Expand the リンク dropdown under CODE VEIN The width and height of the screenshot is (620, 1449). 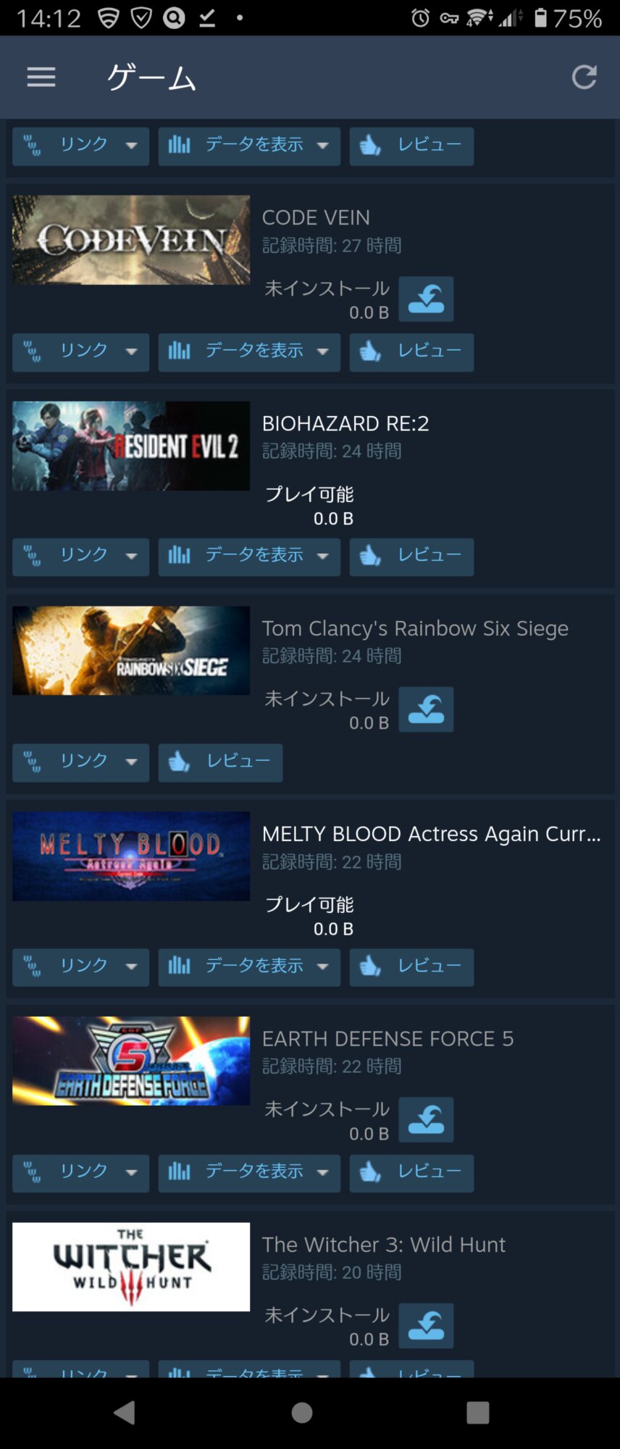pos(80,352)
